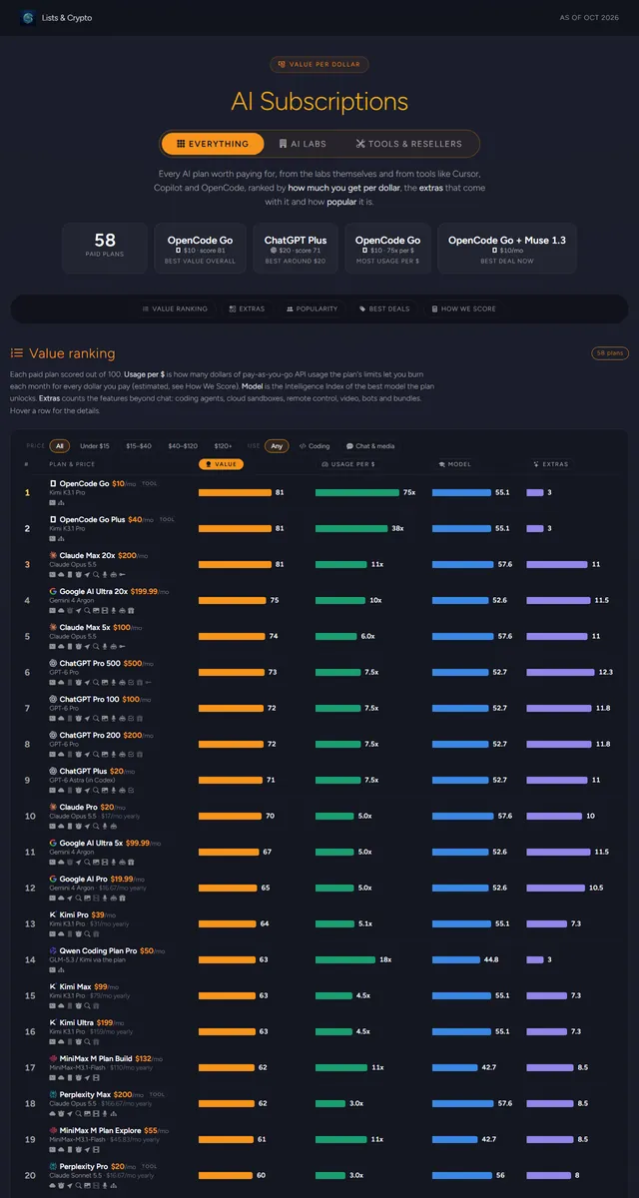The width and height of the screenshot is (639, 1198).
Task: Click the Qwen Coding Plan Pro logo
Action: point(53,950)
